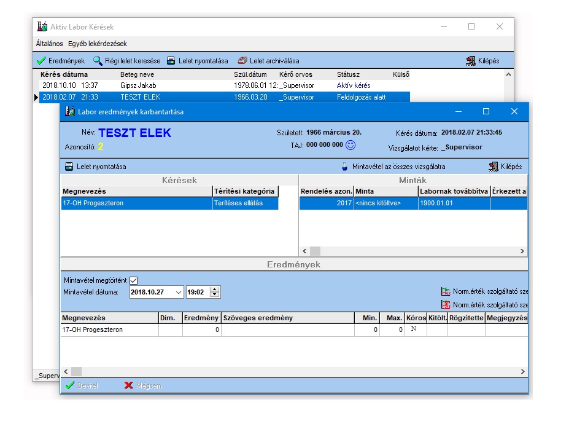577x434 pixels.
Task: Increase sampling time with the up stepper arrow
Action: [215, 290]
